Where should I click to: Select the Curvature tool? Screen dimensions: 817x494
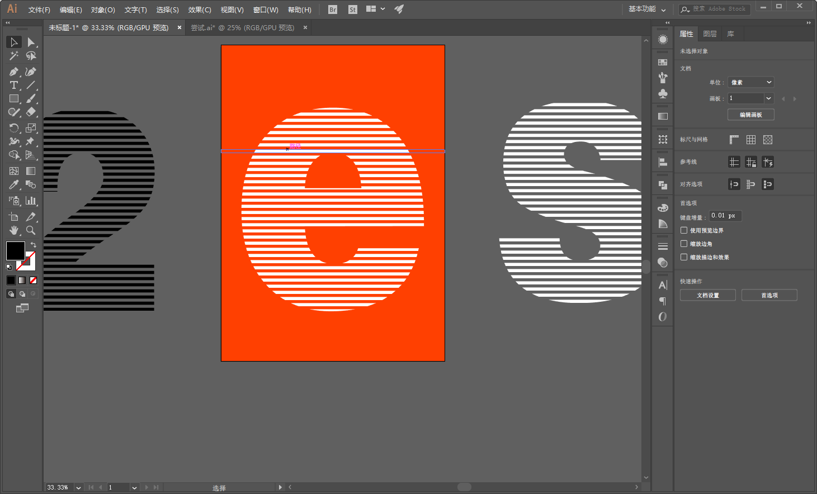tap(31, 72)
